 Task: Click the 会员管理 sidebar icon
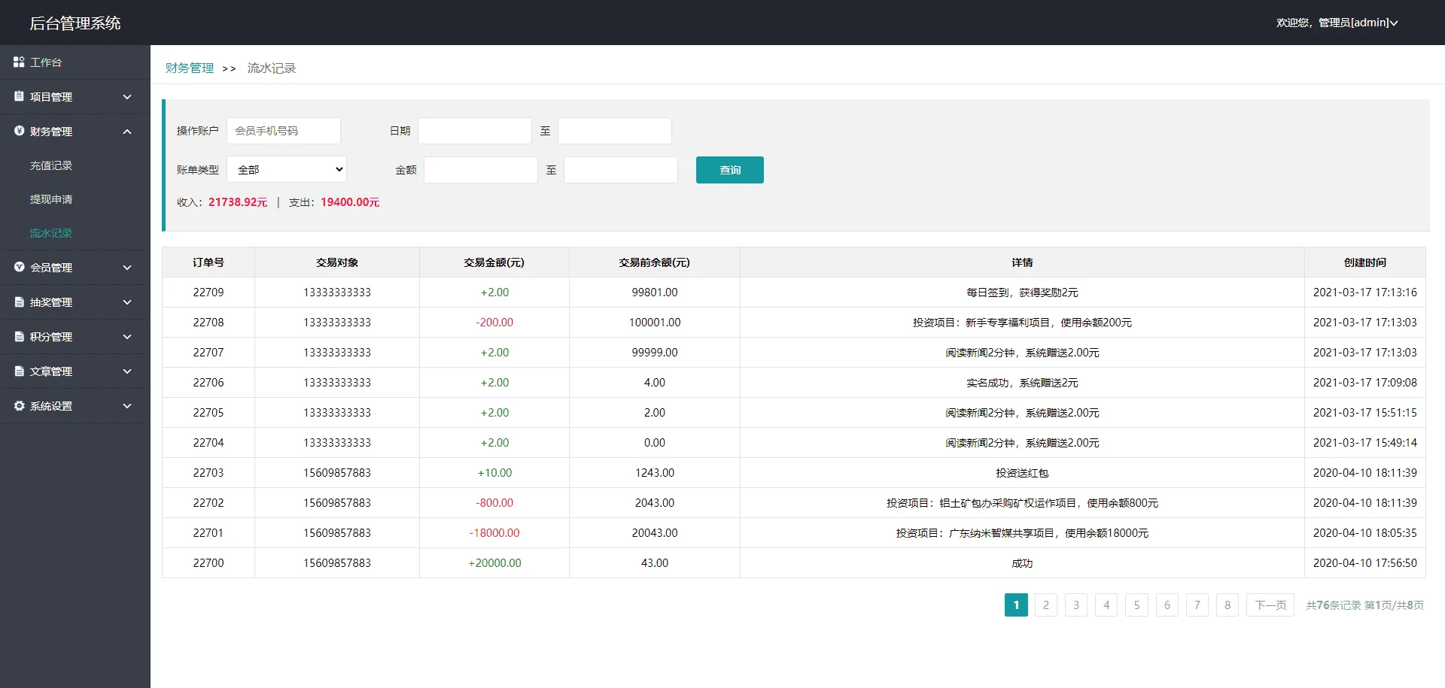coord(19,268)
